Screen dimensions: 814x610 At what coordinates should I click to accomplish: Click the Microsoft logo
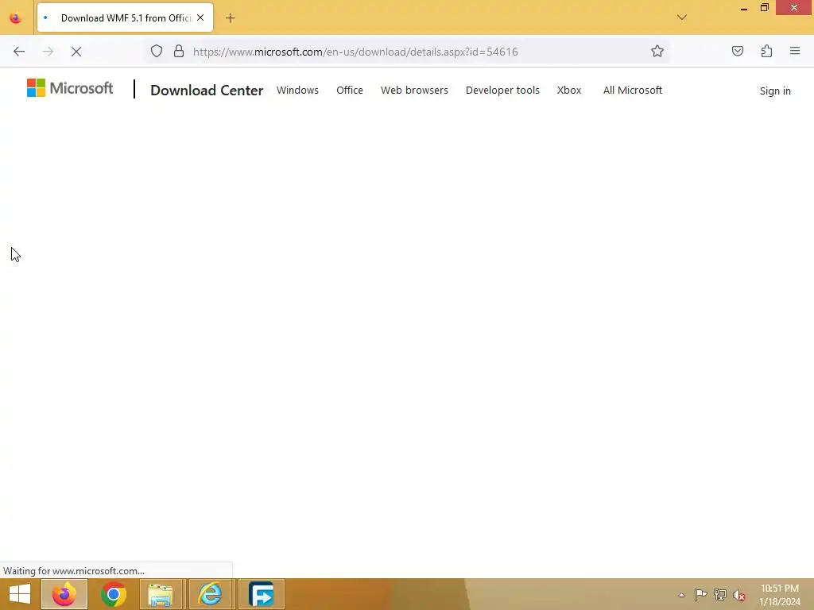tap(70, 88)
